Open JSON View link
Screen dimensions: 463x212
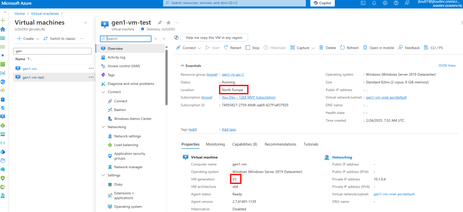point(447,66)
